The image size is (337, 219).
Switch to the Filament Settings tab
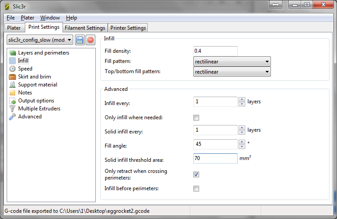click(x=85, y=28)
